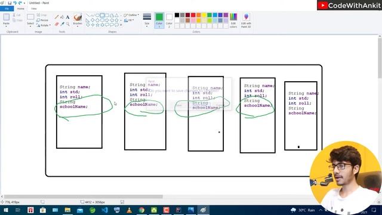
Task: Open the Edit colors dialog
Action: [x=233, y=20]
